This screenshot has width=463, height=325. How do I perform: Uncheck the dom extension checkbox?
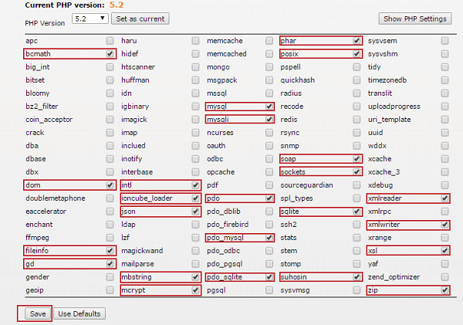[x=110, y=185]
